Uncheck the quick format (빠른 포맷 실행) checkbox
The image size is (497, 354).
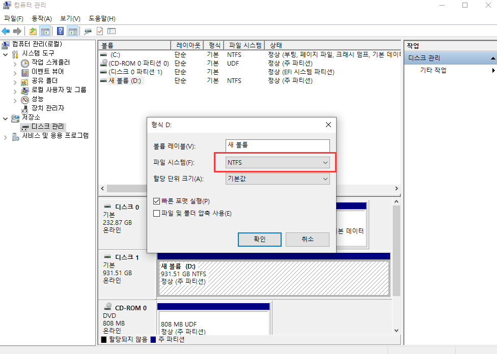click(x=156, y=201)
